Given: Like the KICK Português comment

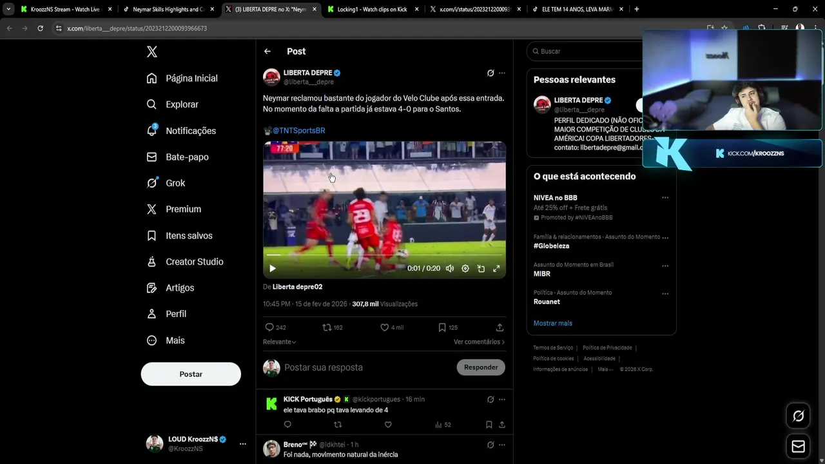Looking at the screenshot, I should point(388,425).
